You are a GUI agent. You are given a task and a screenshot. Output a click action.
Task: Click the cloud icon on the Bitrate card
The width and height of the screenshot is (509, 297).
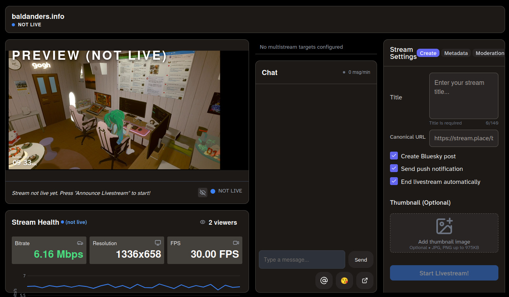[x=80, y=243]
